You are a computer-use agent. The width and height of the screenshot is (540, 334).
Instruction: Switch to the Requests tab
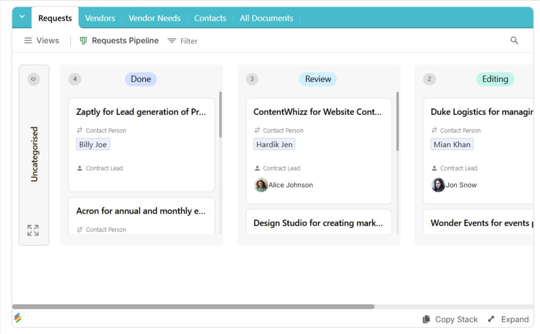pos(55,18)
